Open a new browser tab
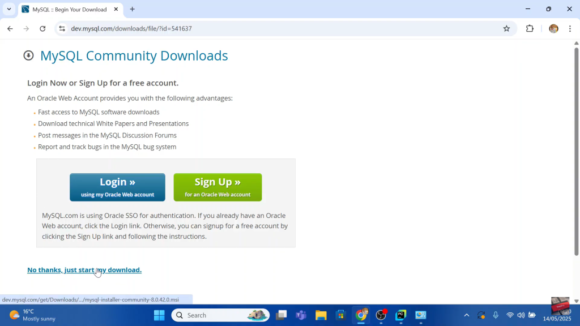Image resolution: width=580 pixels, height=326 pixels. click(x=132, y=9)
